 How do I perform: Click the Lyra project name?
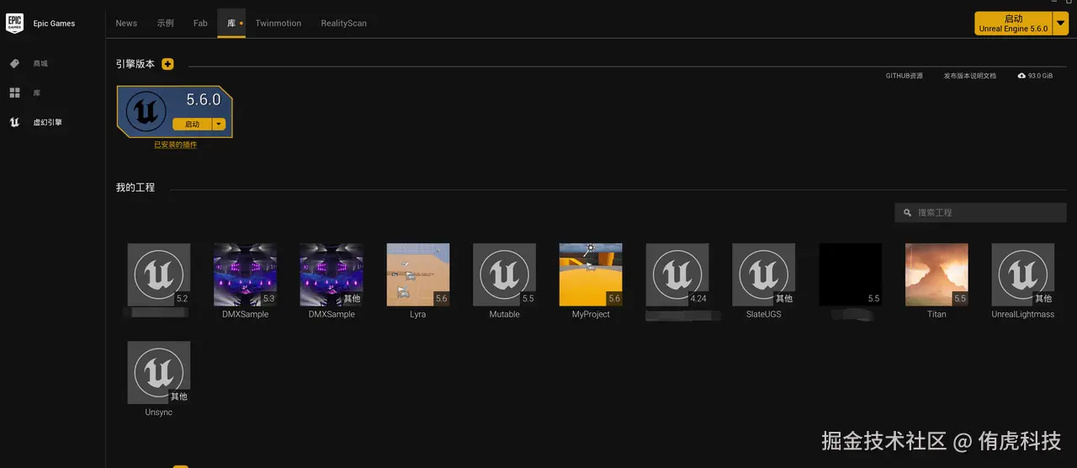[x=418, y=315]
